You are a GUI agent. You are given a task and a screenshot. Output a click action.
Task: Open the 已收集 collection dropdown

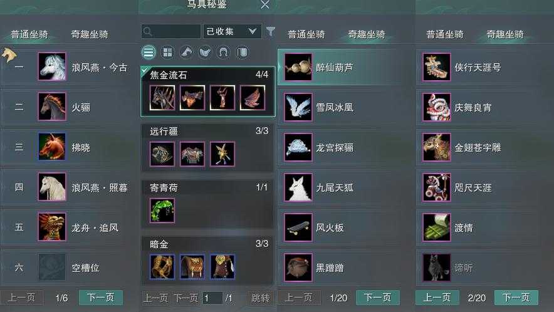tap(232, 31)
